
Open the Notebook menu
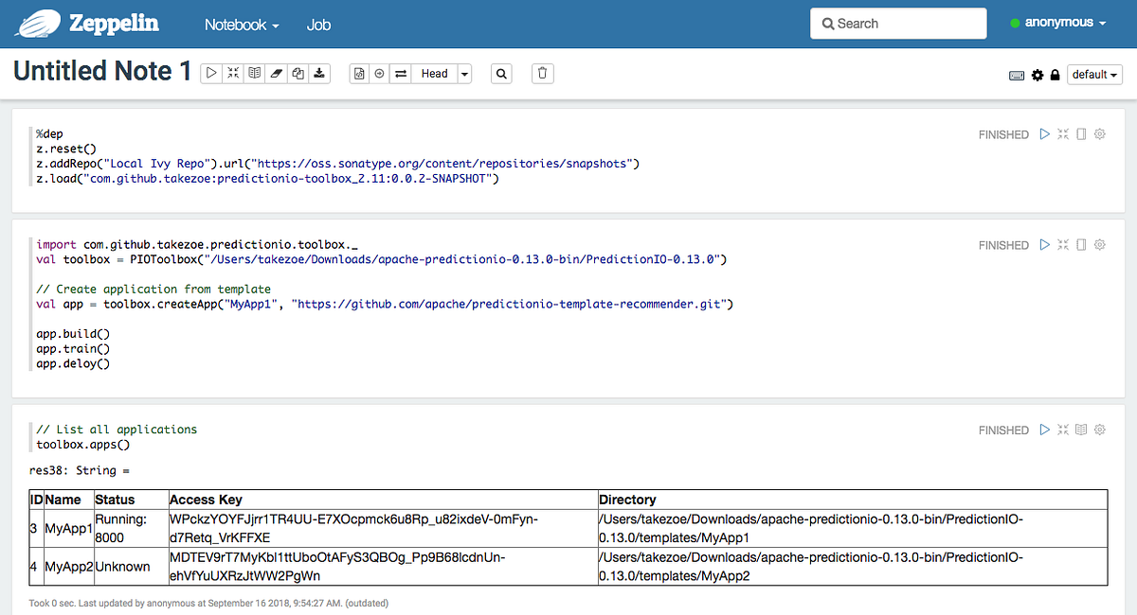point(240,25)
